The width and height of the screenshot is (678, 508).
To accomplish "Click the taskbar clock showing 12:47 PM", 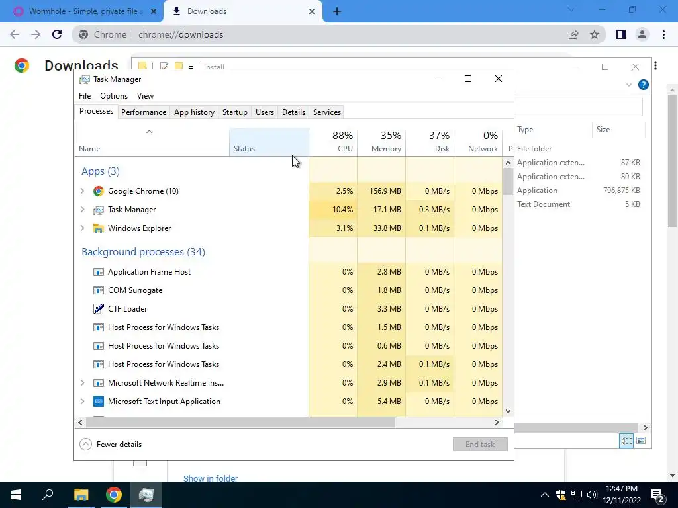I will 621,495.
